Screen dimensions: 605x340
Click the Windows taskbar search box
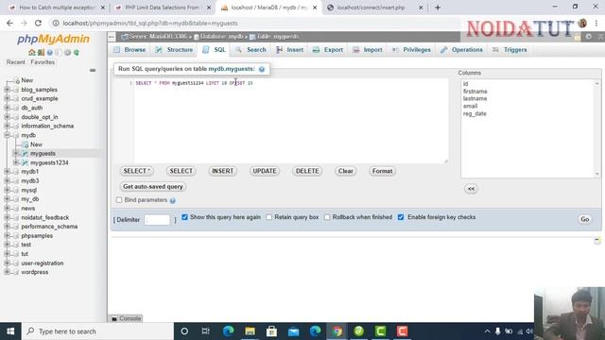(97, 331)
